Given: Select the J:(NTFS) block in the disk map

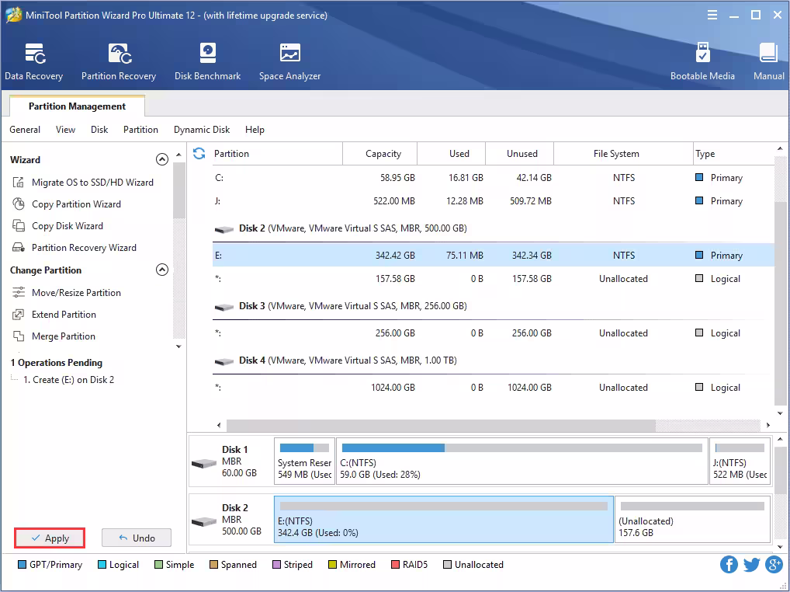Looking at the screenshot, I should click(740, 461).
